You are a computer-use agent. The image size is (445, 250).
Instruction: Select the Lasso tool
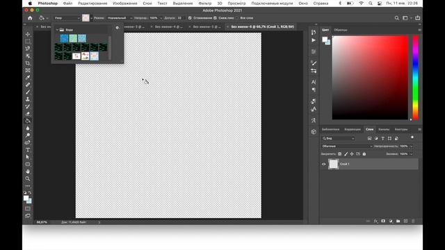click(28, 49)
